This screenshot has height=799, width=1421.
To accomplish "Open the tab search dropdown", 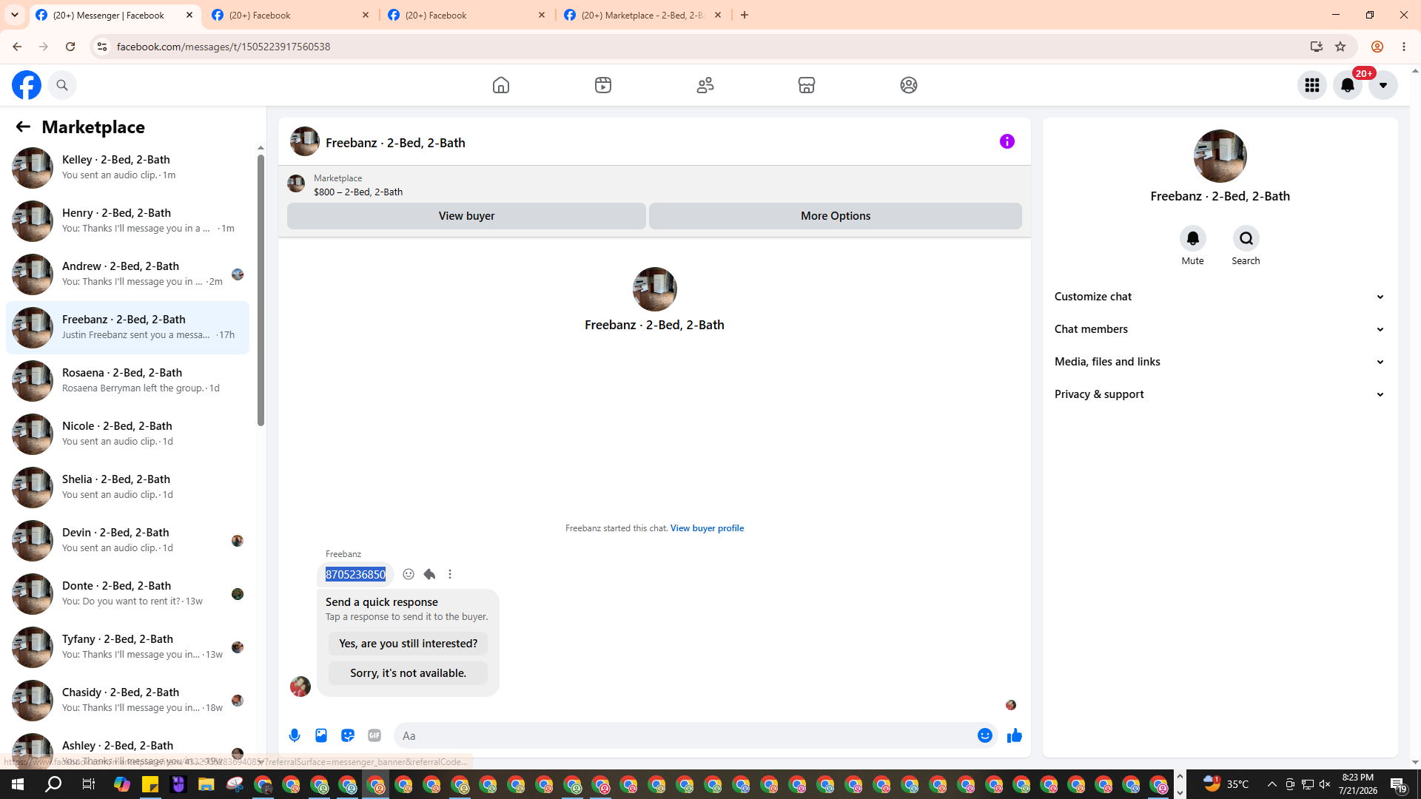I will point(15,16).
